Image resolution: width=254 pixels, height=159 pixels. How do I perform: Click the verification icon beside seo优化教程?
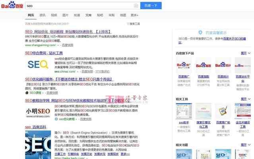coord(56,119)
